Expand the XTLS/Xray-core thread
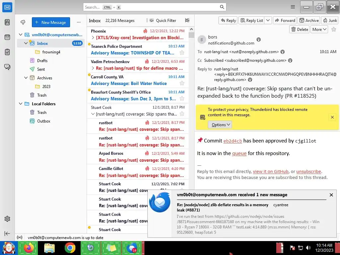Viewport: 340px width, 255px height. click(x=93, y=38)
